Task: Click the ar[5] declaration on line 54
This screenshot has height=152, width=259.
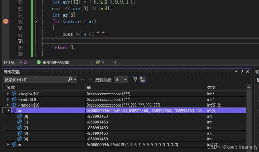Action: pos(70,15)
